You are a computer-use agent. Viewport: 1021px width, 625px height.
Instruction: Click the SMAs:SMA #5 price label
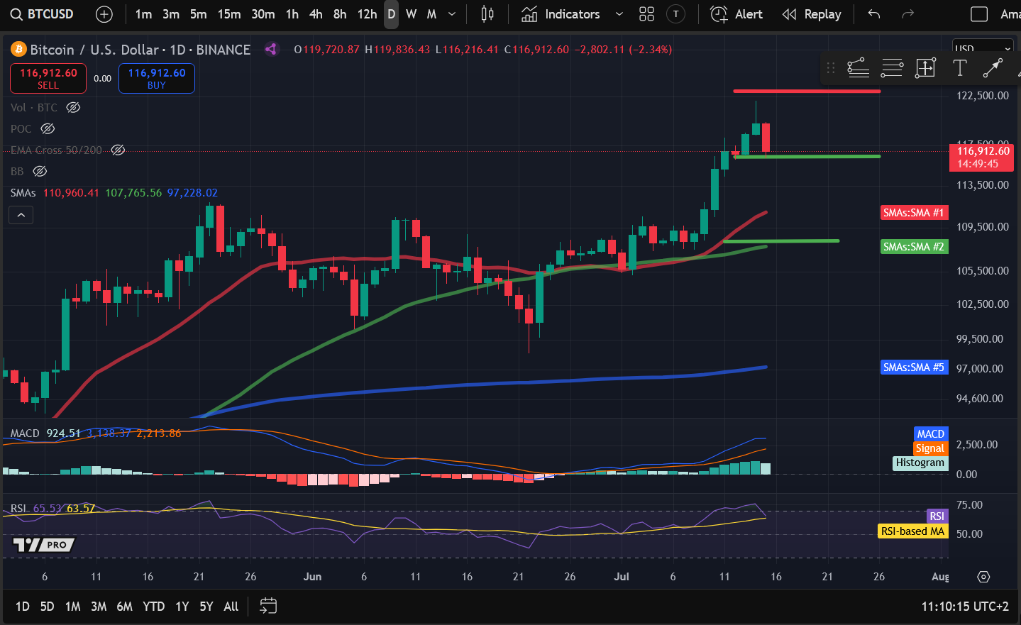pos(914,367)
